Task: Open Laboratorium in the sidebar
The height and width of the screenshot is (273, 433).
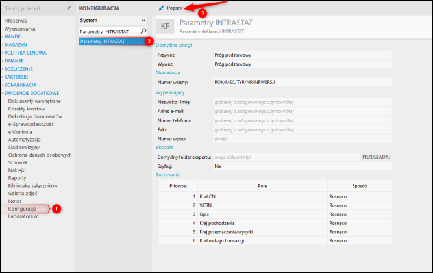Action: tap(23, 216)
